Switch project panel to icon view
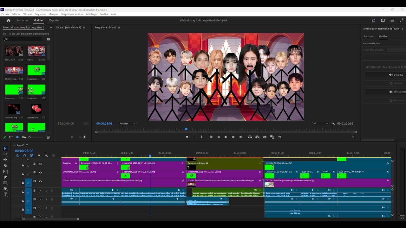Viewport: 406px width, 228px height. pos(17,137)
